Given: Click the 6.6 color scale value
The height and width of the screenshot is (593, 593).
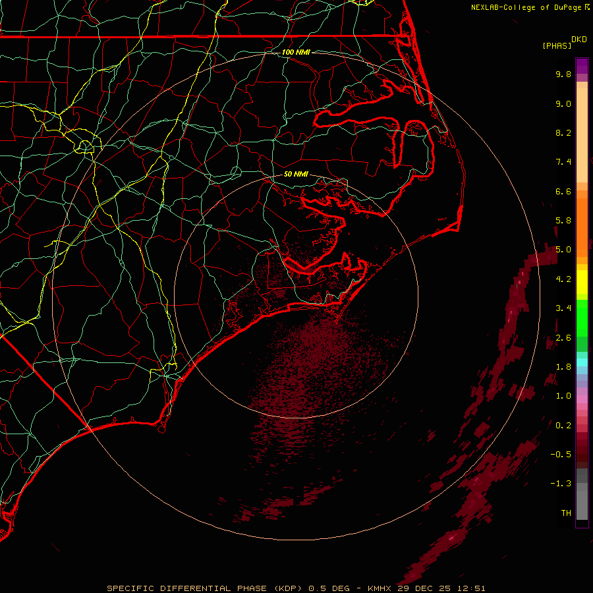Looking at the screenshot, I should click(x=563, y=191).
